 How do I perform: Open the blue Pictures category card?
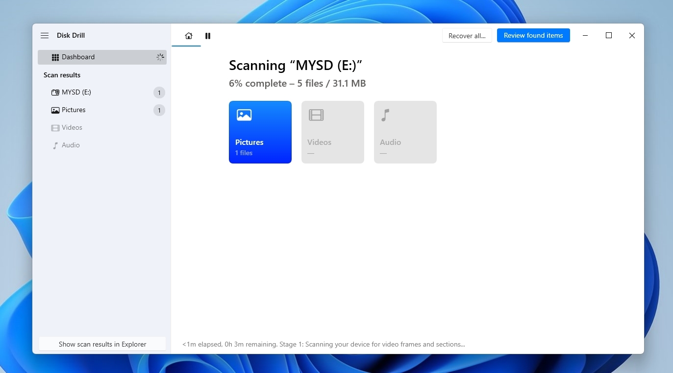260,132
